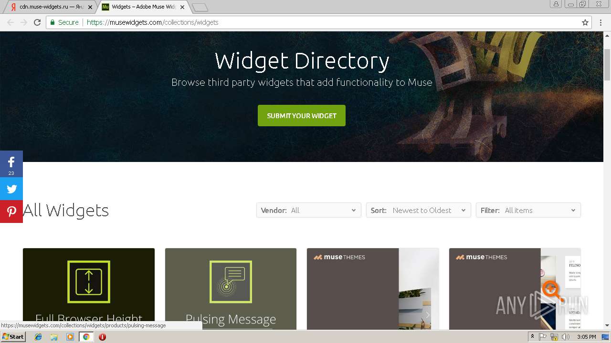Image resolution: width=611 pixels, height=343 pixels.
Task: Switch to cdn.muse-widgets.ru tab
Action: 51,7
